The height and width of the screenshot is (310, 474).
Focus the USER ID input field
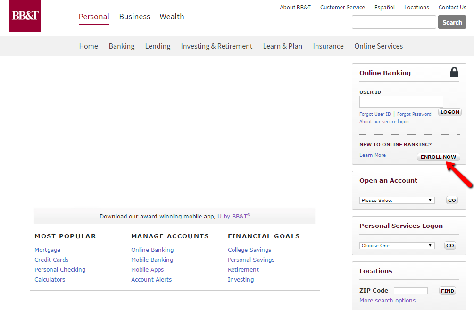click(401, 101)
